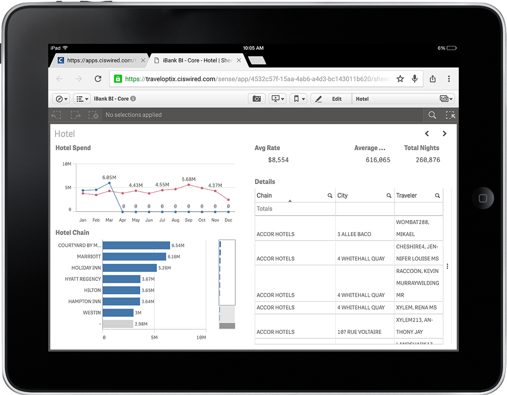Image resolution: width=507 pixels, height=395 pixels.
Task: Click the 6.05M March data point
Action: pos(109,183)
